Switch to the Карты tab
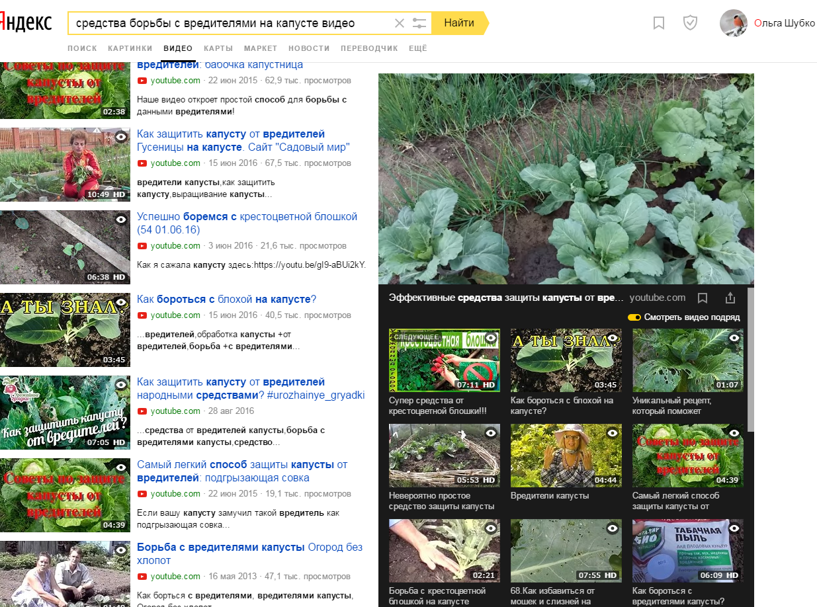 pos(218,48)
